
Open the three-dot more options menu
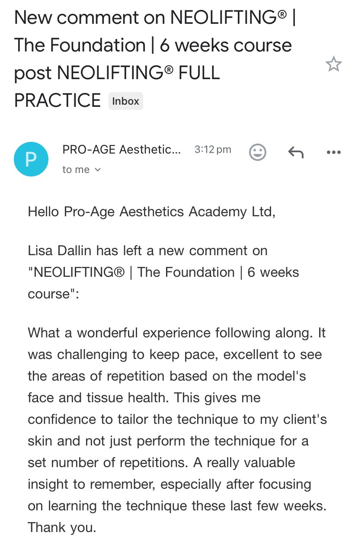(333, 152)
